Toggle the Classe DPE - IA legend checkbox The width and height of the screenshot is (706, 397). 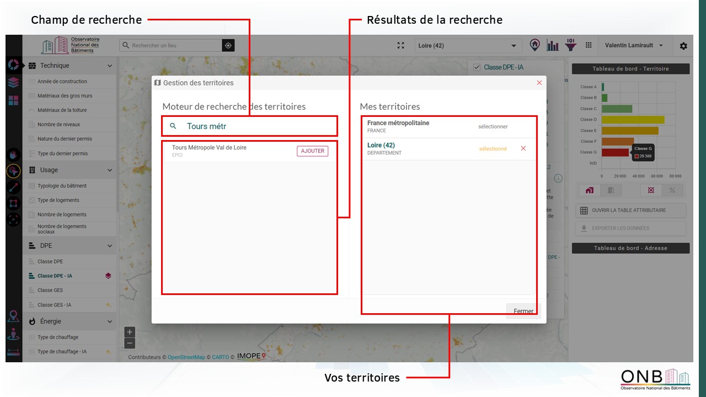[477, 67]
